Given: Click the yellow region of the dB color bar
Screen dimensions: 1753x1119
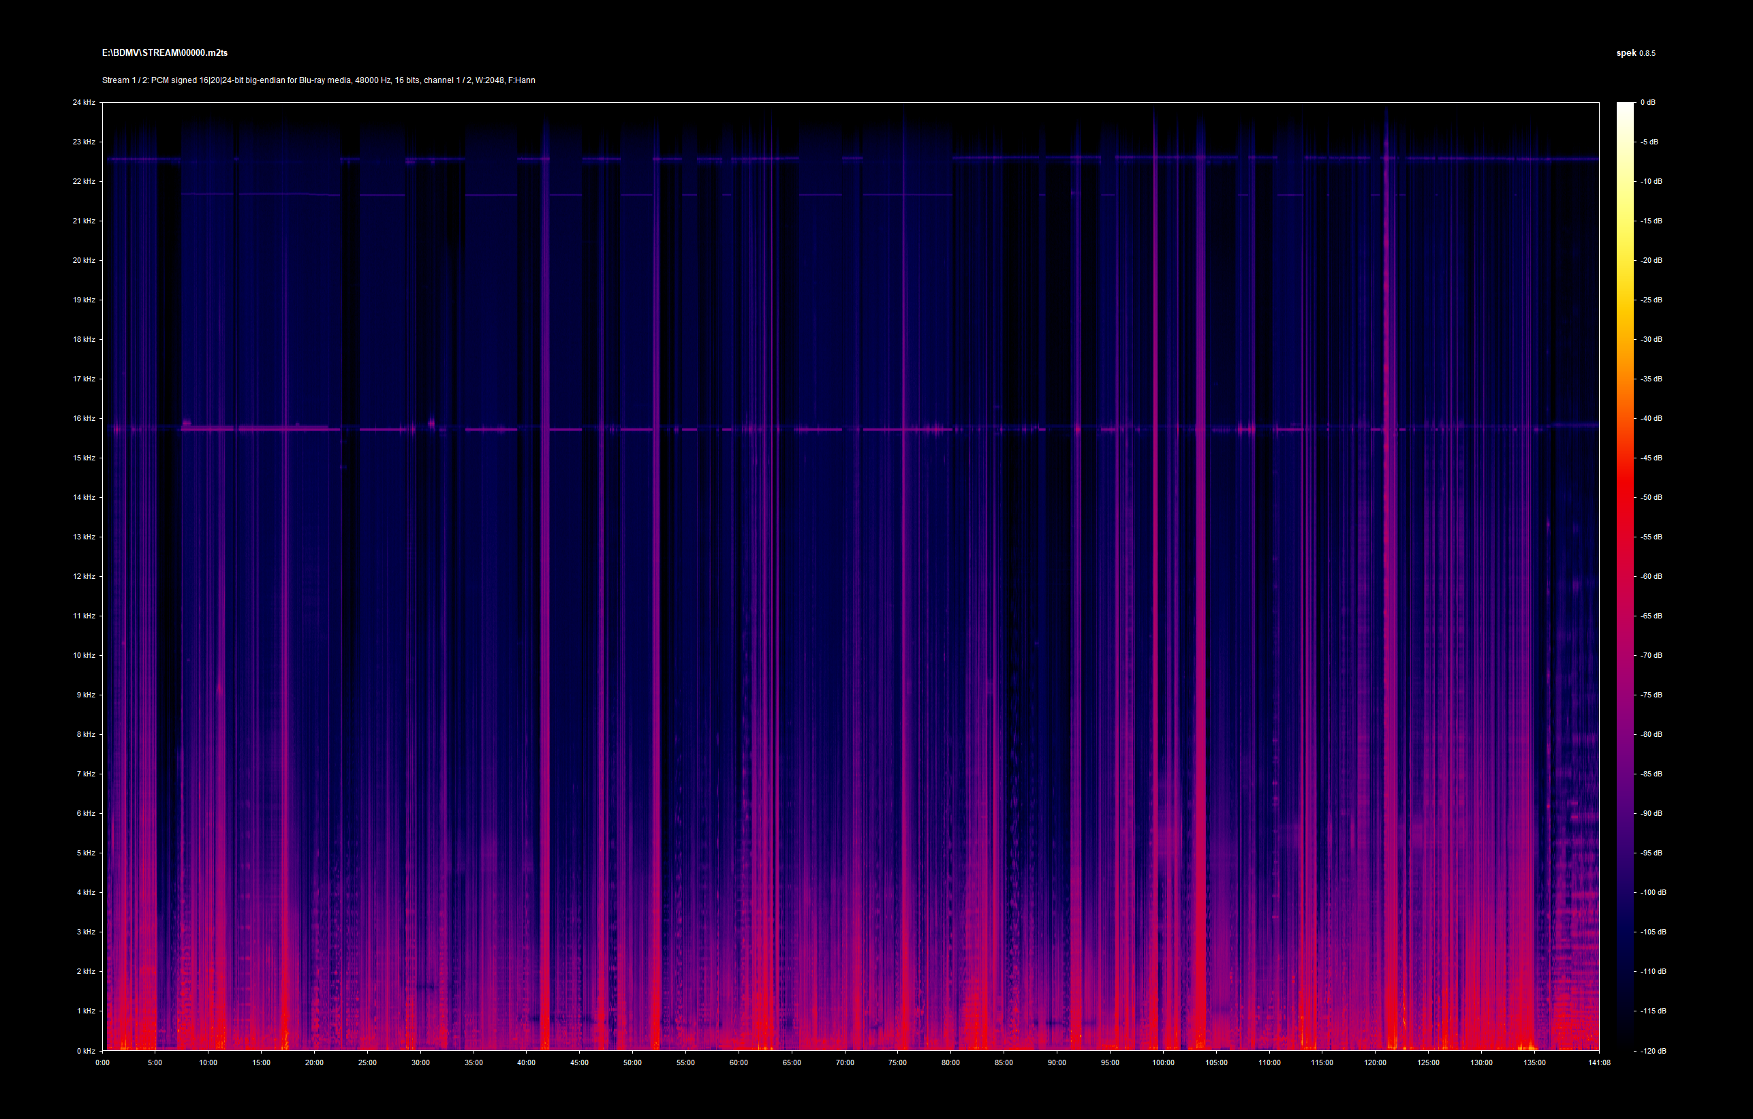Looking at the screenshot, I should pos(1625,247).
